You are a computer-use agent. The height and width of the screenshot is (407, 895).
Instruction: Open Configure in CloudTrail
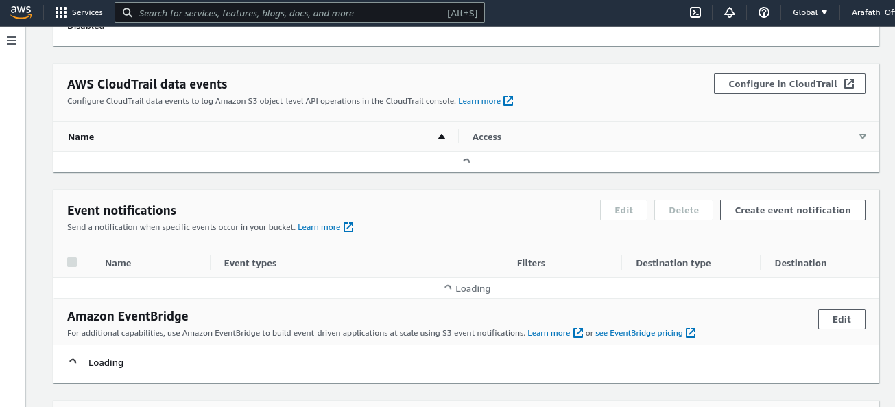coord(789,83)
